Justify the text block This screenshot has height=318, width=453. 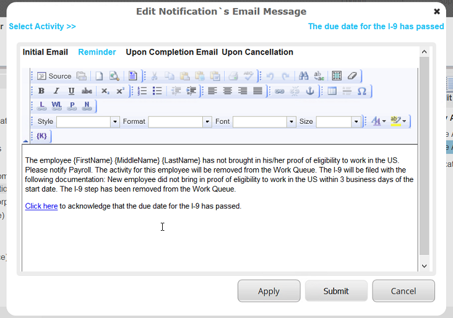point(257,92)
